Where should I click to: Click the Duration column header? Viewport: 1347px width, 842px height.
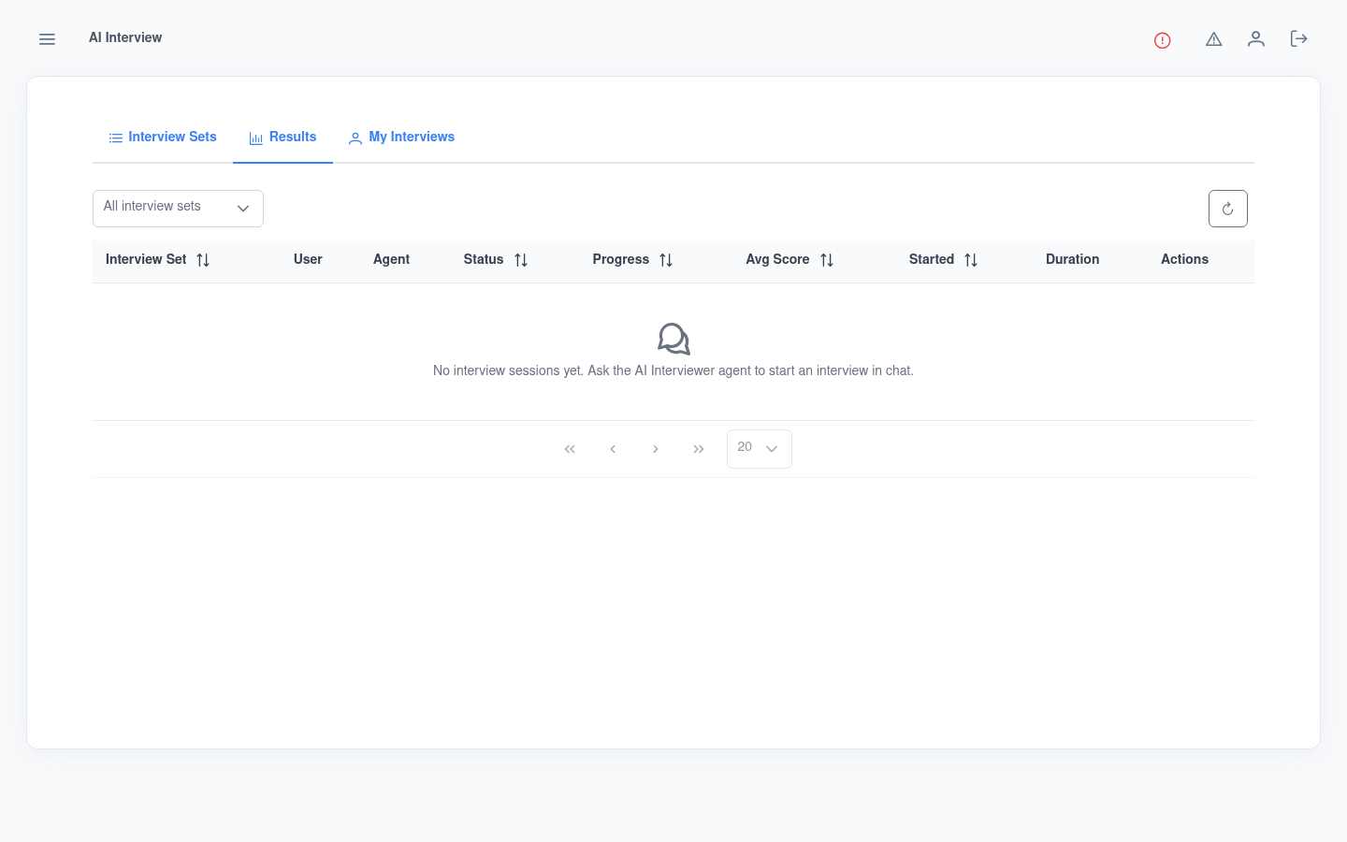pos(1072,259)
